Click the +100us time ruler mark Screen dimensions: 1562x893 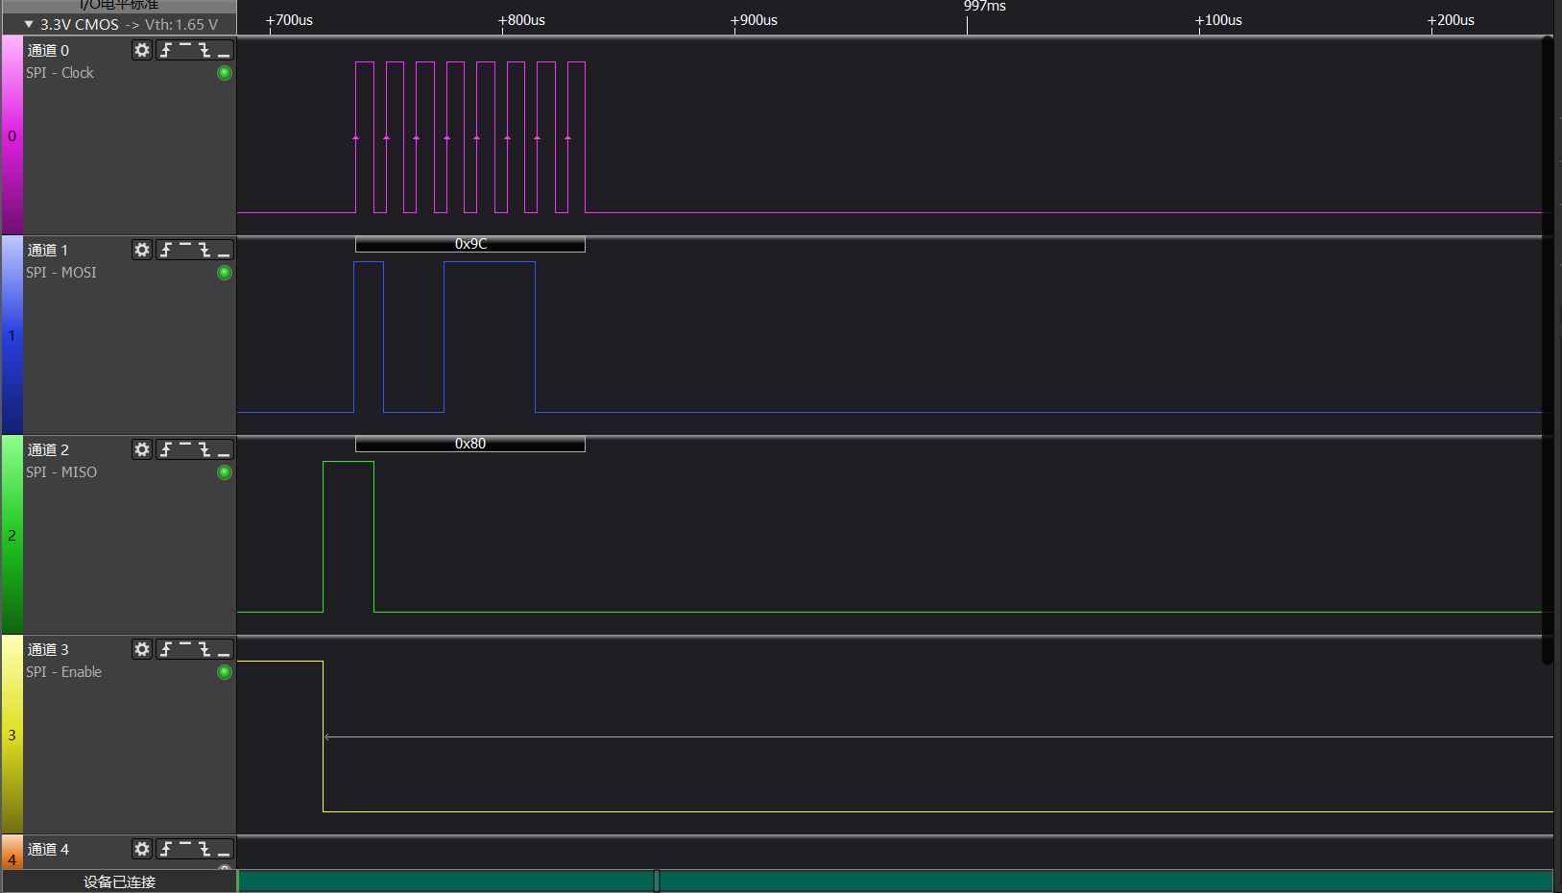click(x=1218, y=20)
